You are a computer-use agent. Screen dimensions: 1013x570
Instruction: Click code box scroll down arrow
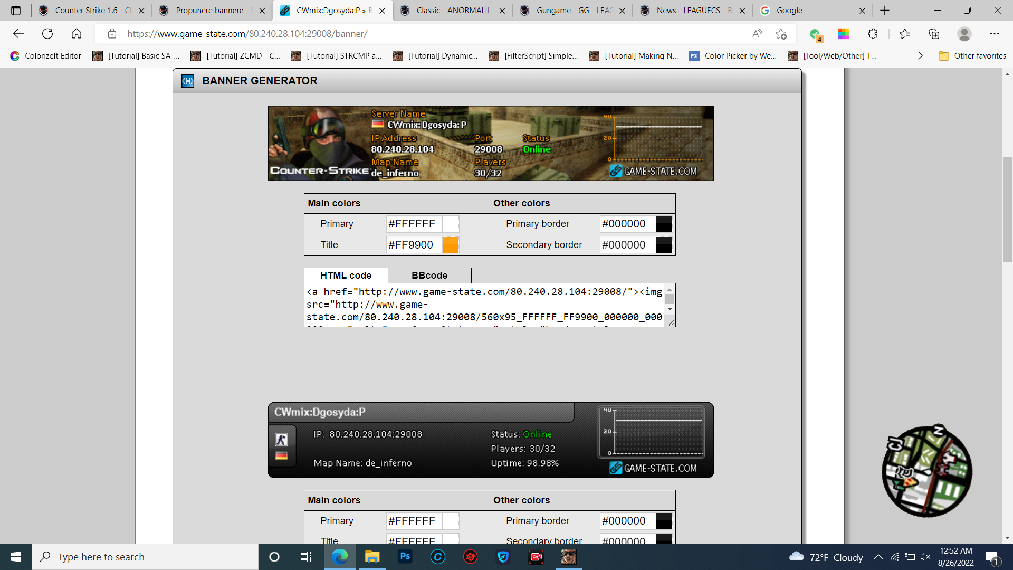tap(670, 309)
